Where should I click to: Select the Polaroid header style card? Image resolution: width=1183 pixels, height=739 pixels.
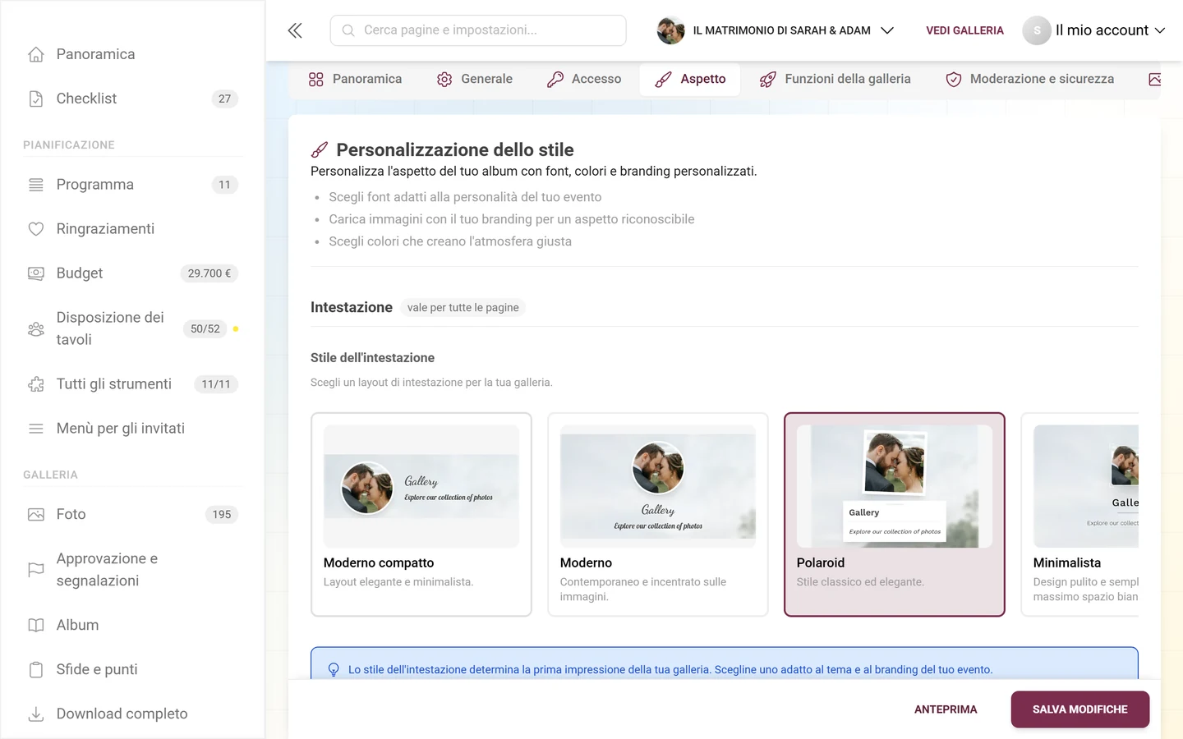pyautogui.click(x=895, y=515)
